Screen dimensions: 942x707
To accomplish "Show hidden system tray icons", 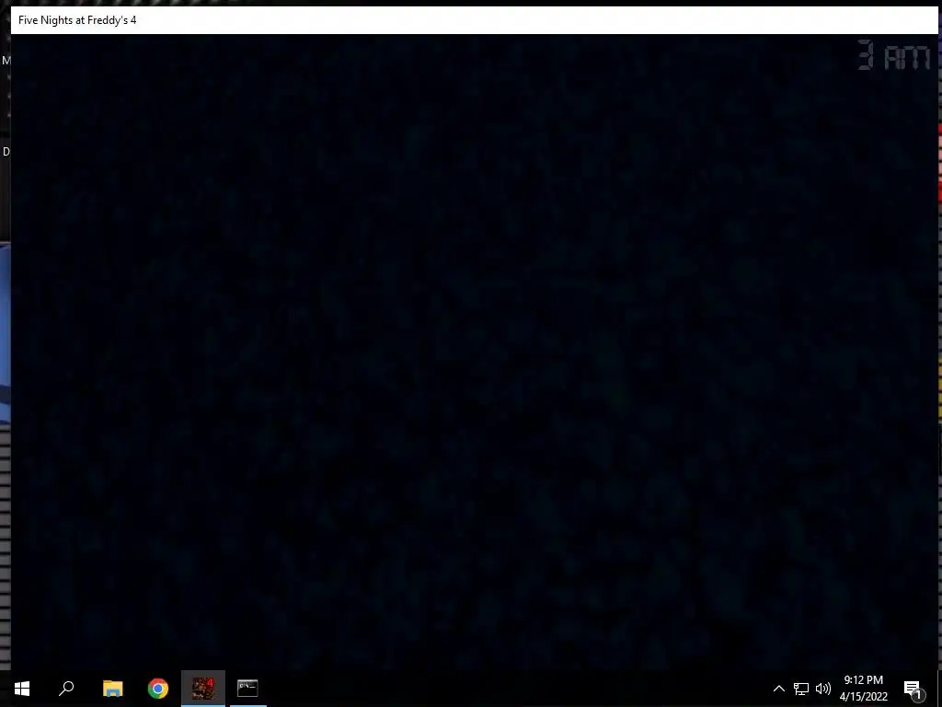I will click(778, 689).
